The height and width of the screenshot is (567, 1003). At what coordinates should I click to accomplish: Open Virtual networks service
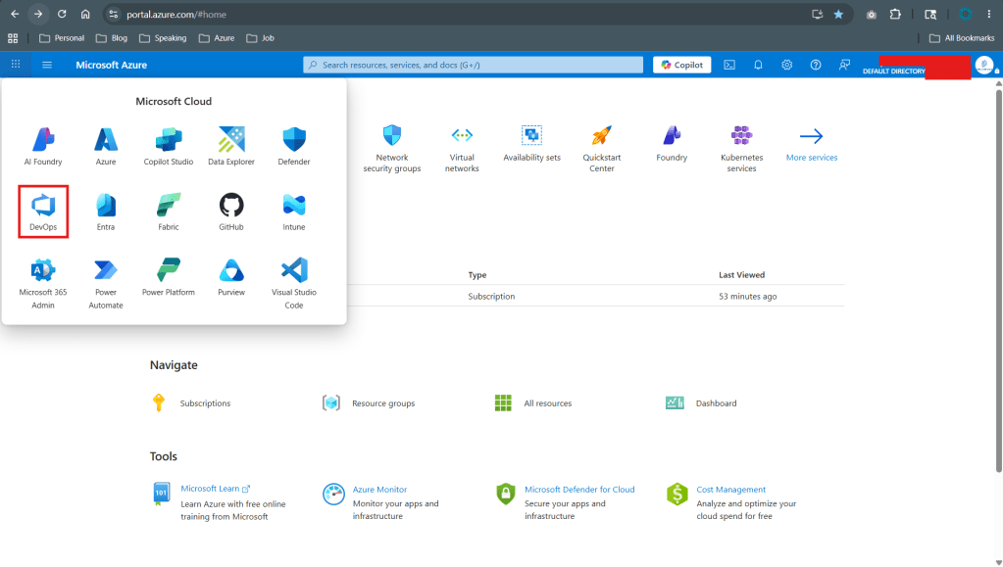[x=462, y=149]
